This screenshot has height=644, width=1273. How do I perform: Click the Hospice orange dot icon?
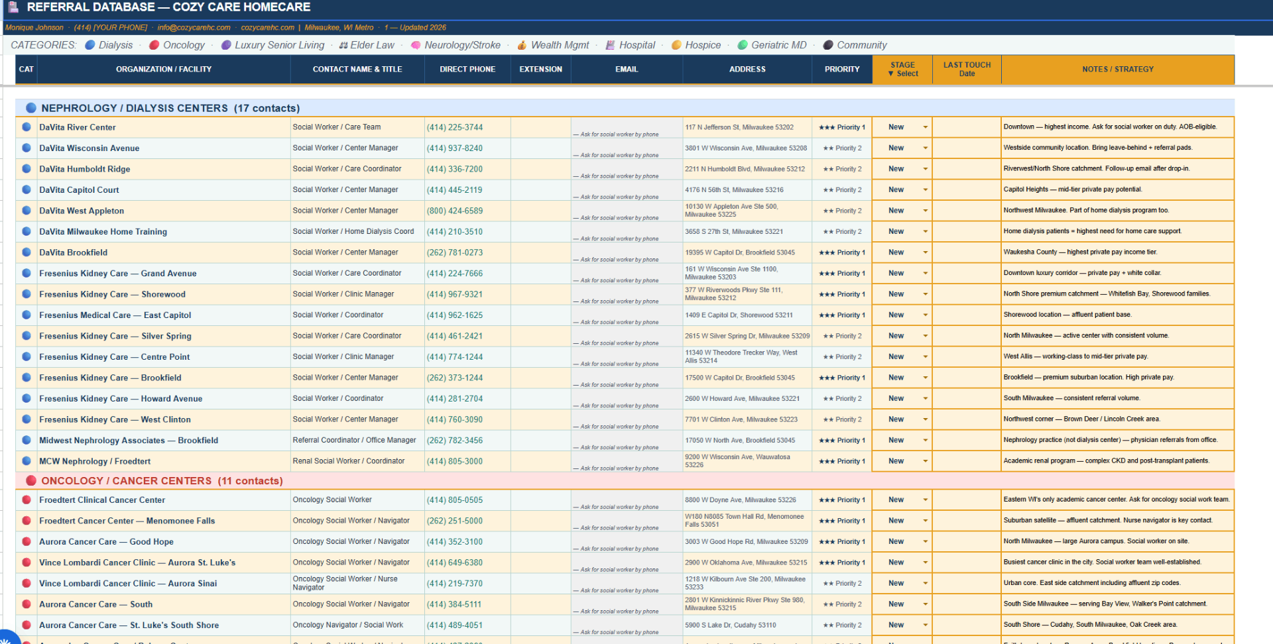676,45
